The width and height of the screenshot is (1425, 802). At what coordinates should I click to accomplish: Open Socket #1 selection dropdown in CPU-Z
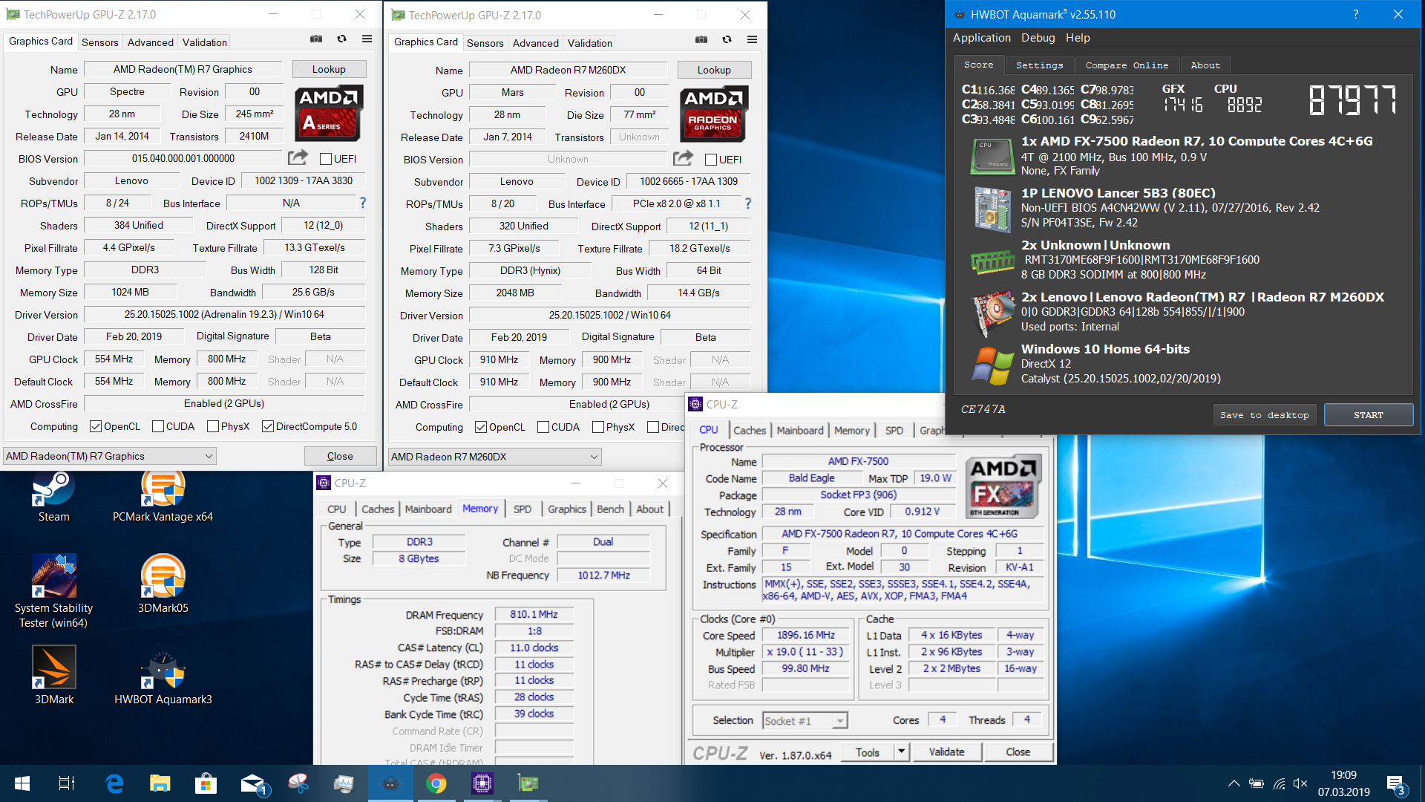click(x=805, y=720)
